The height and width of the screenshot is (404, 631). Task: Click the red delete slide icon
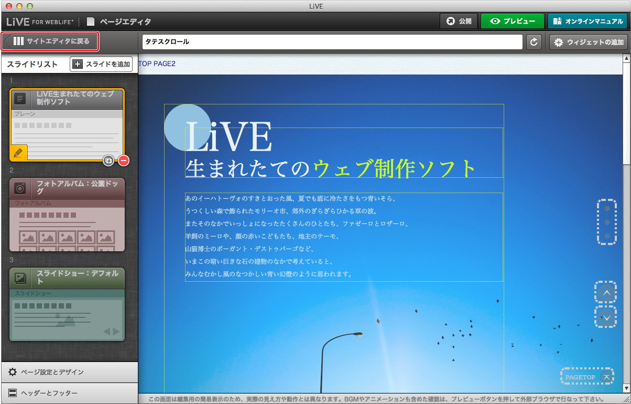tap(124, 161)
